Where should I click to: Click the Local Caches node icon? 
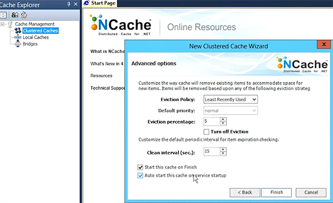[18, 37]
